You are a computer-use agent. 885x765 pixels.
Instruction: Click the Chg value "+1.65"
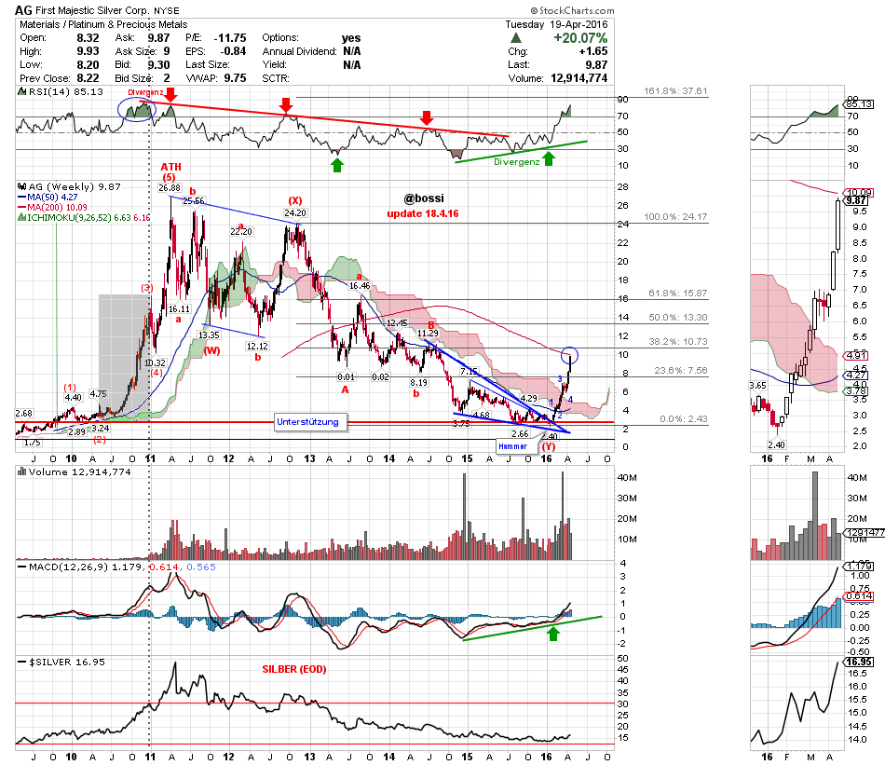pyautogui.click(x=593, y=51)
